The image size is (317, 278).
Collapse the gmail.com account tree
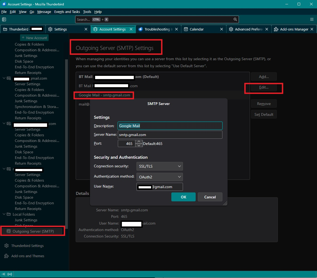click(4, 78)
